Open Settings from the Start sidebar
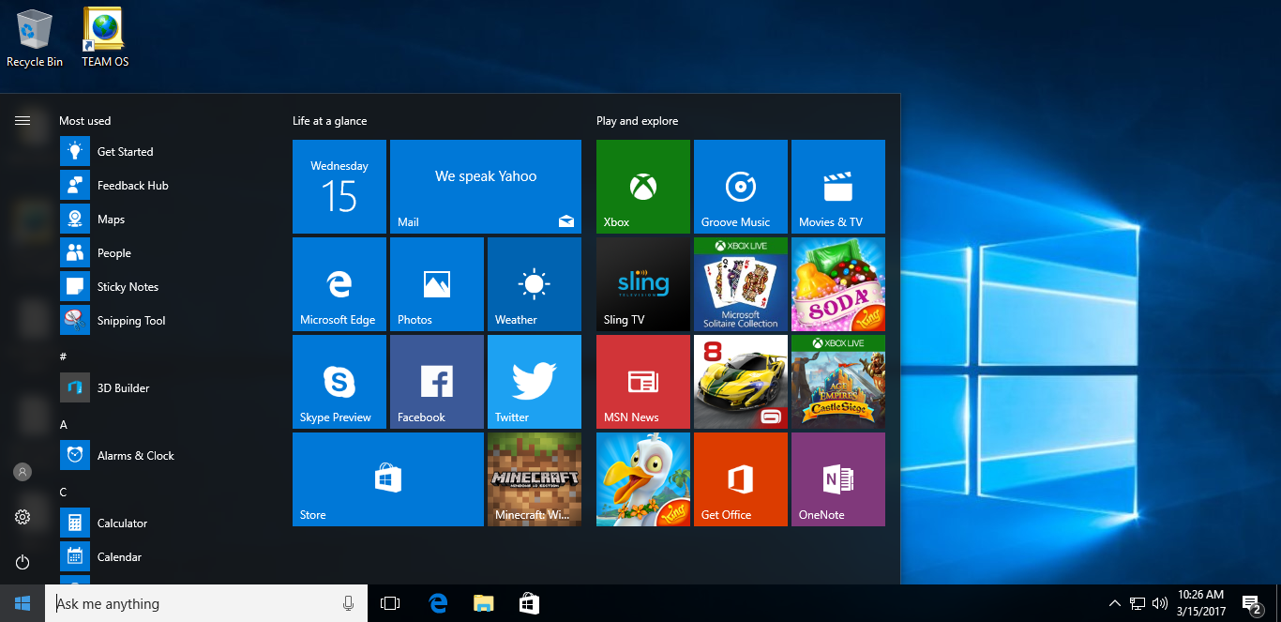The image size is (1281, 622). [x=23, y=517]
